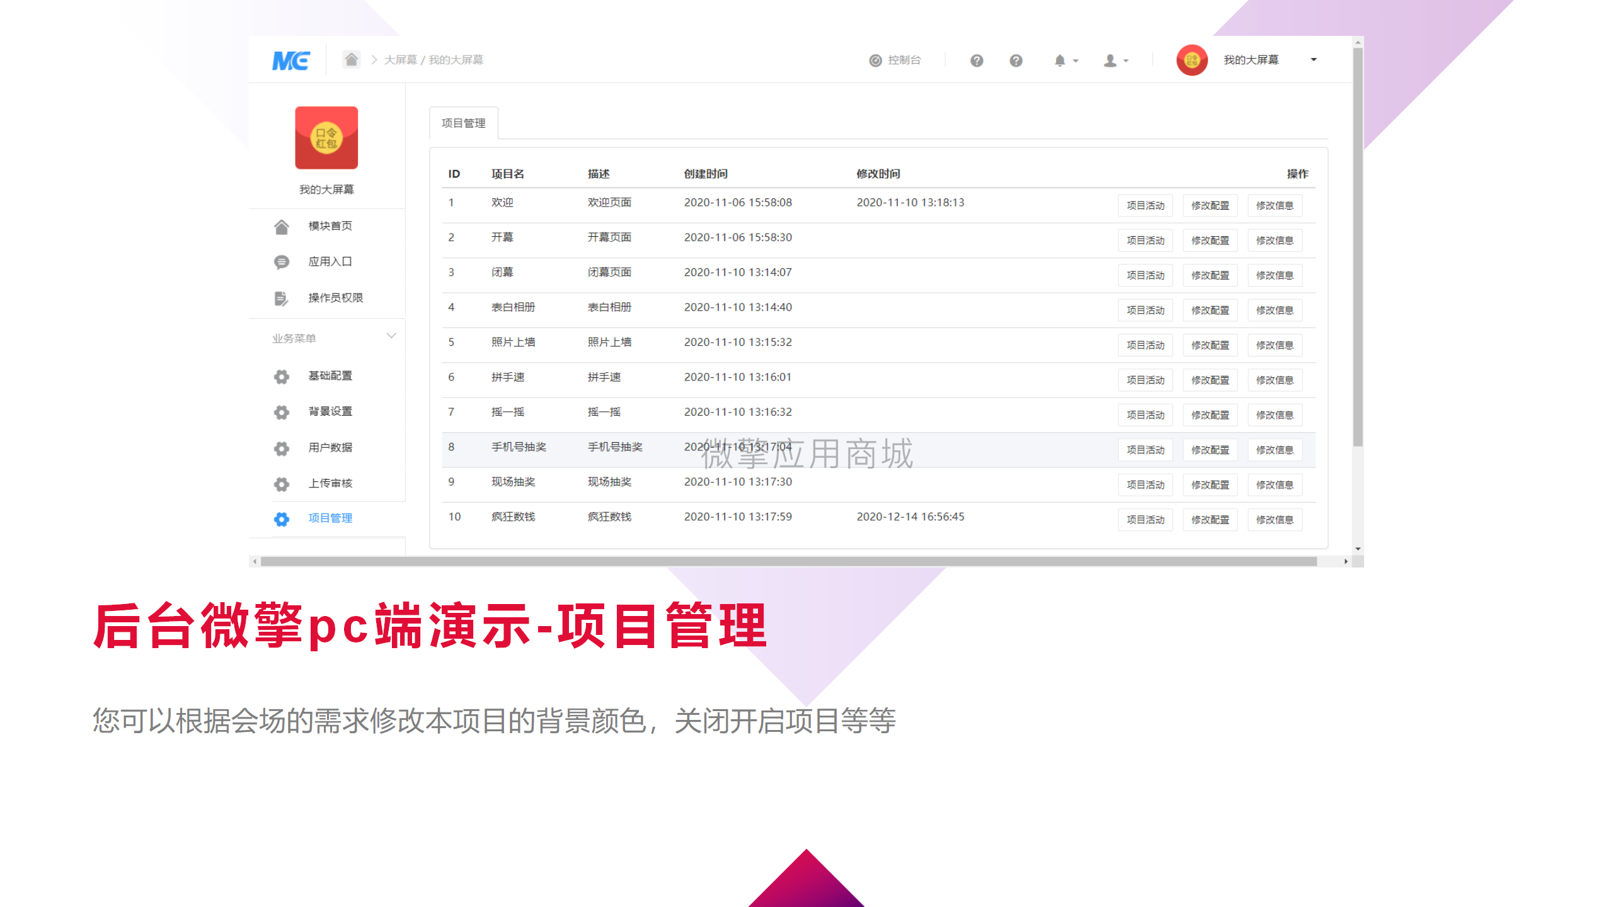
Task: Click the vertical scrollbar thumb
Action: (x=1358, y=247)
